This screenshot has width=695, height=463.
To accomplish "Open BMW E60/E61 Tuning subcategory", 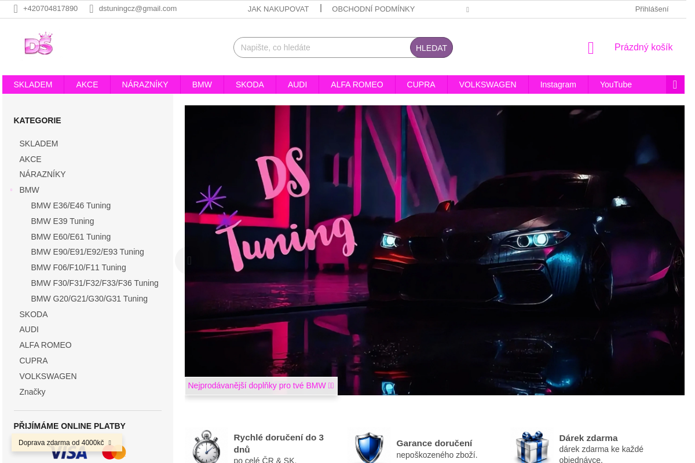I will click(71, 237).
